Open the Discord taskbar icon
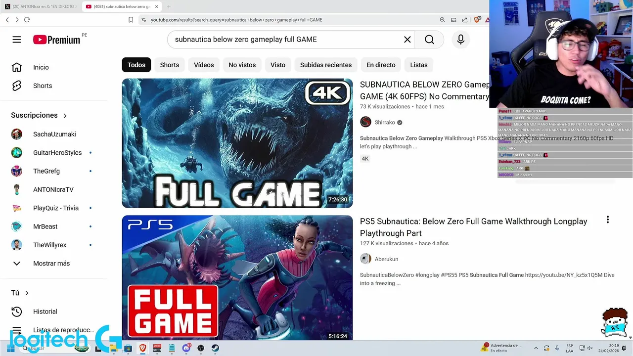The width and height of the screenshot is (633, 356). point(186,348)
